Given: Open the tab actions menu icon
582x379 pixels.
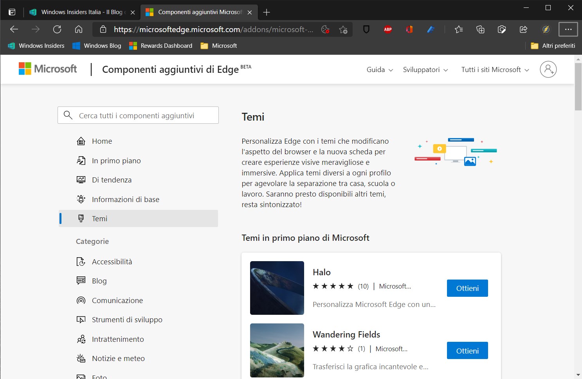Looking at the screenshot, I should [12, 12].
